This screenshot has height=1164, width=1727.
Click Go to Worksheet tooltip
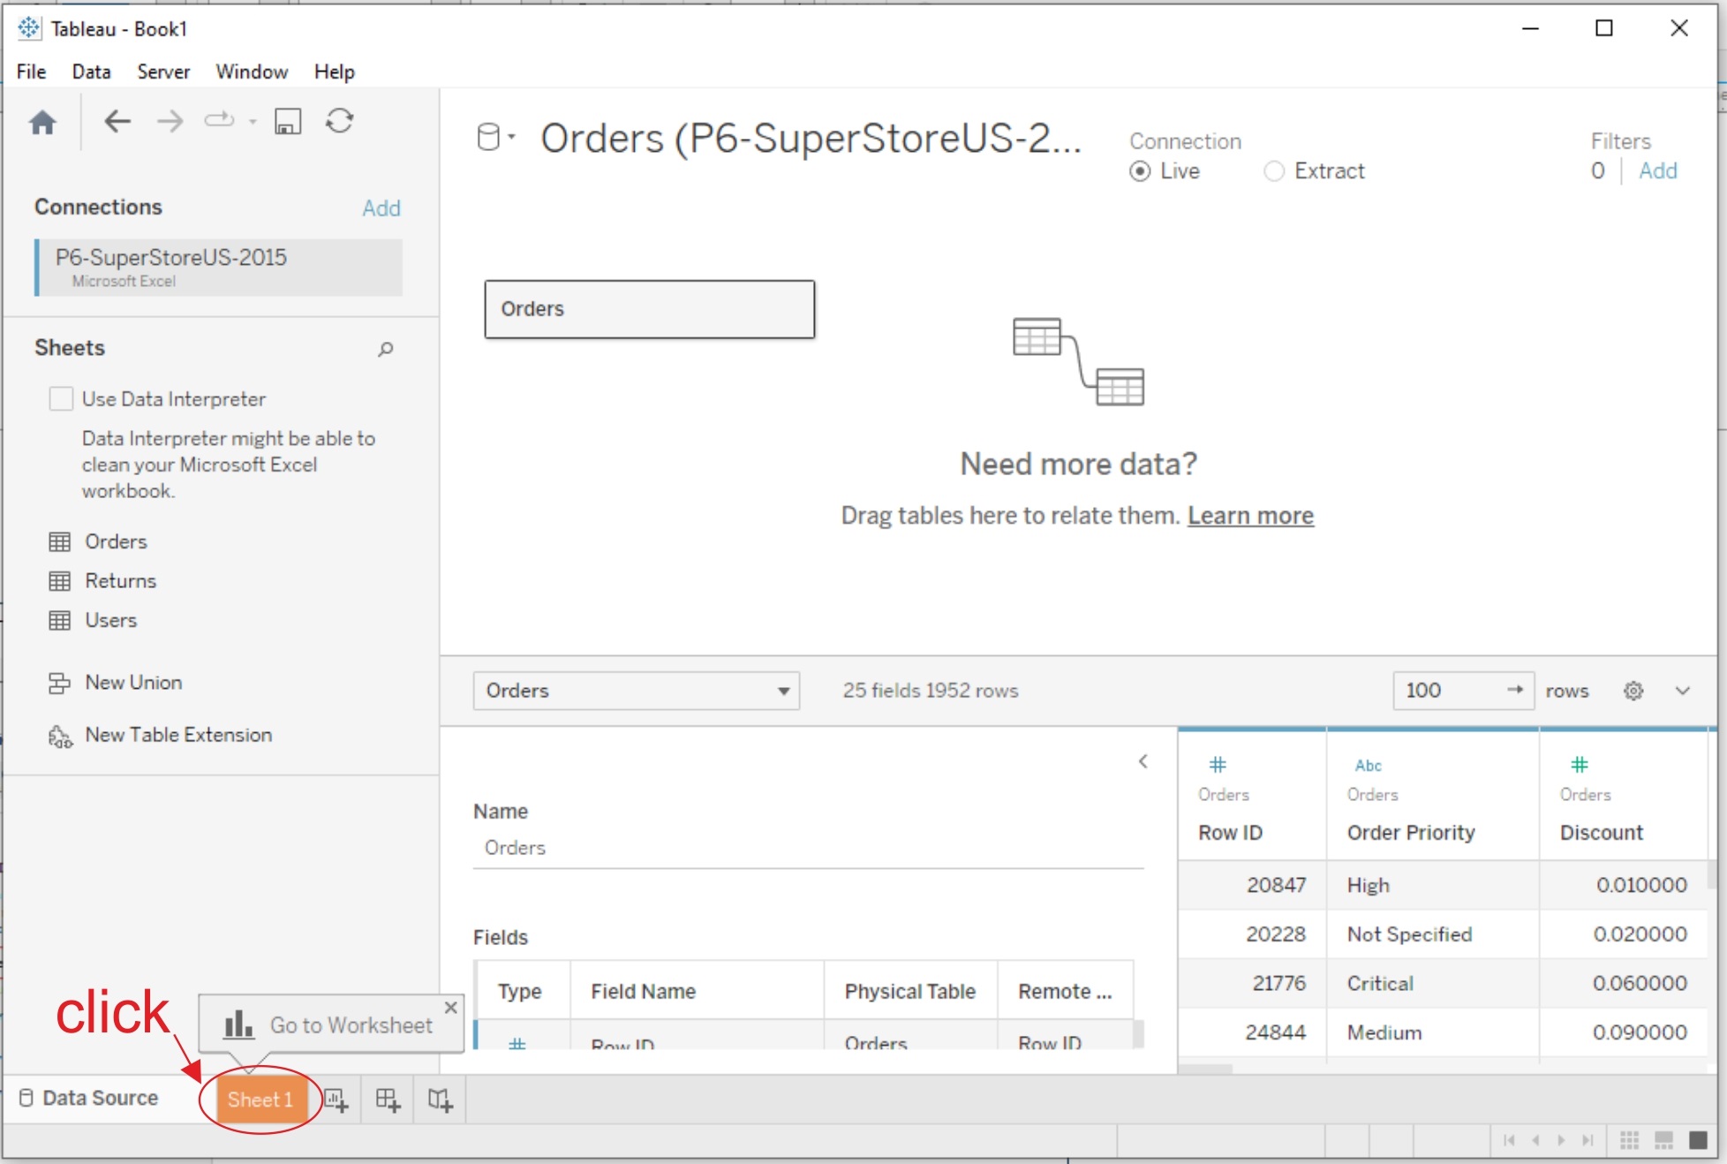tap(331, 1024)
